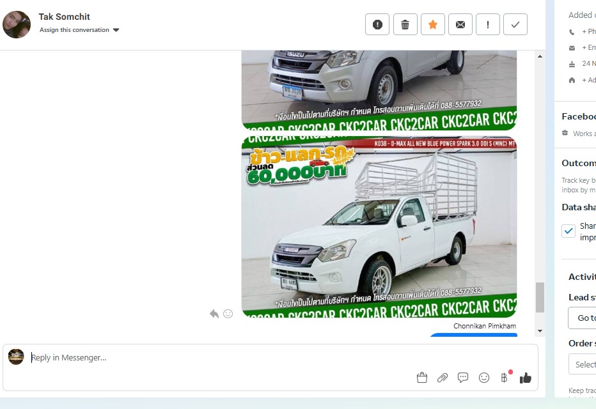Open Tak Somchit contact name

64,17
